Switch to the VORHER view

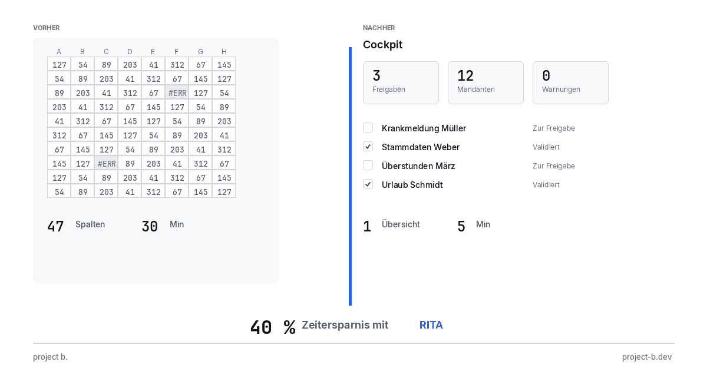click(46, 28)
